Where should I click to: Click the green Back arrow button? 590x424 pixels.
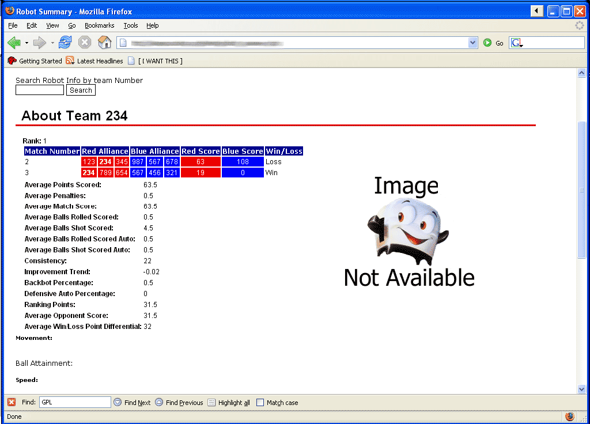coord(14,43)
